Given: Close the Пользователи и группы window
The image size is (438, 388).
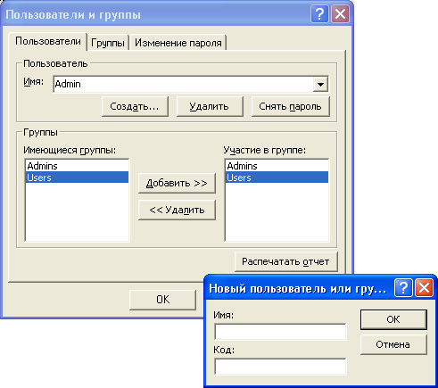Looking at the screenshot, I should coord(340,14).
